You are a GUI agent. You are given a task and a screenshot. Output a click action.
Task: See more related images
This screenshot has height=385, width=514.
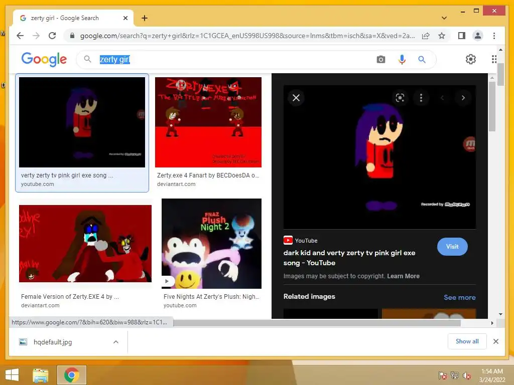460,297
